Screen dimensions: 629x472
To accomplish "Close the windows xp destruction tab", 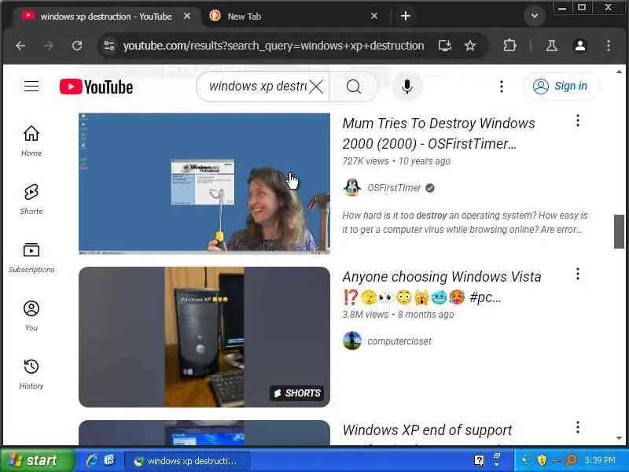I will 187,16.
